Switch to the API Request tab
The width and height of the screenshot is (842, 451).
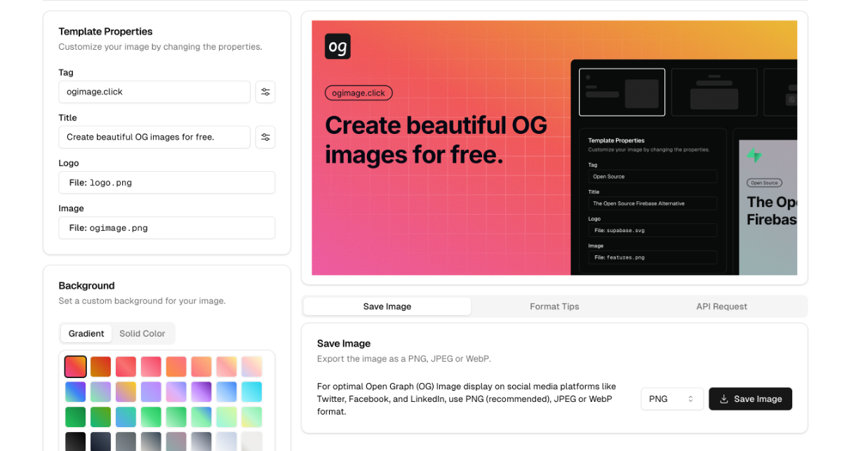[x=721, y=307]
